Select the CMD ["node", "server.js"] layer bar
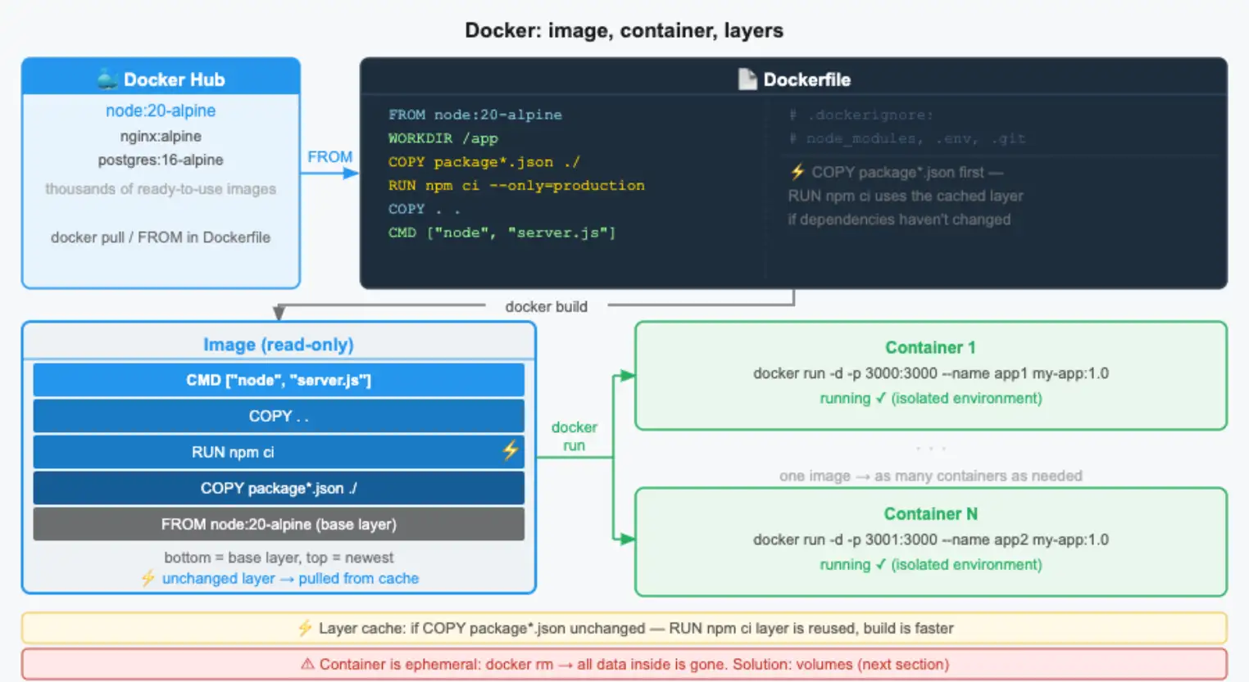 (279, 380)
